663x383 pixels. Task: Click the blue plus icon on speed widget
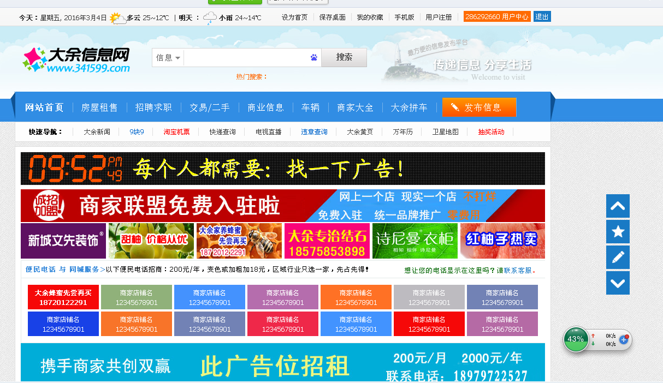(x=624, y=339)
